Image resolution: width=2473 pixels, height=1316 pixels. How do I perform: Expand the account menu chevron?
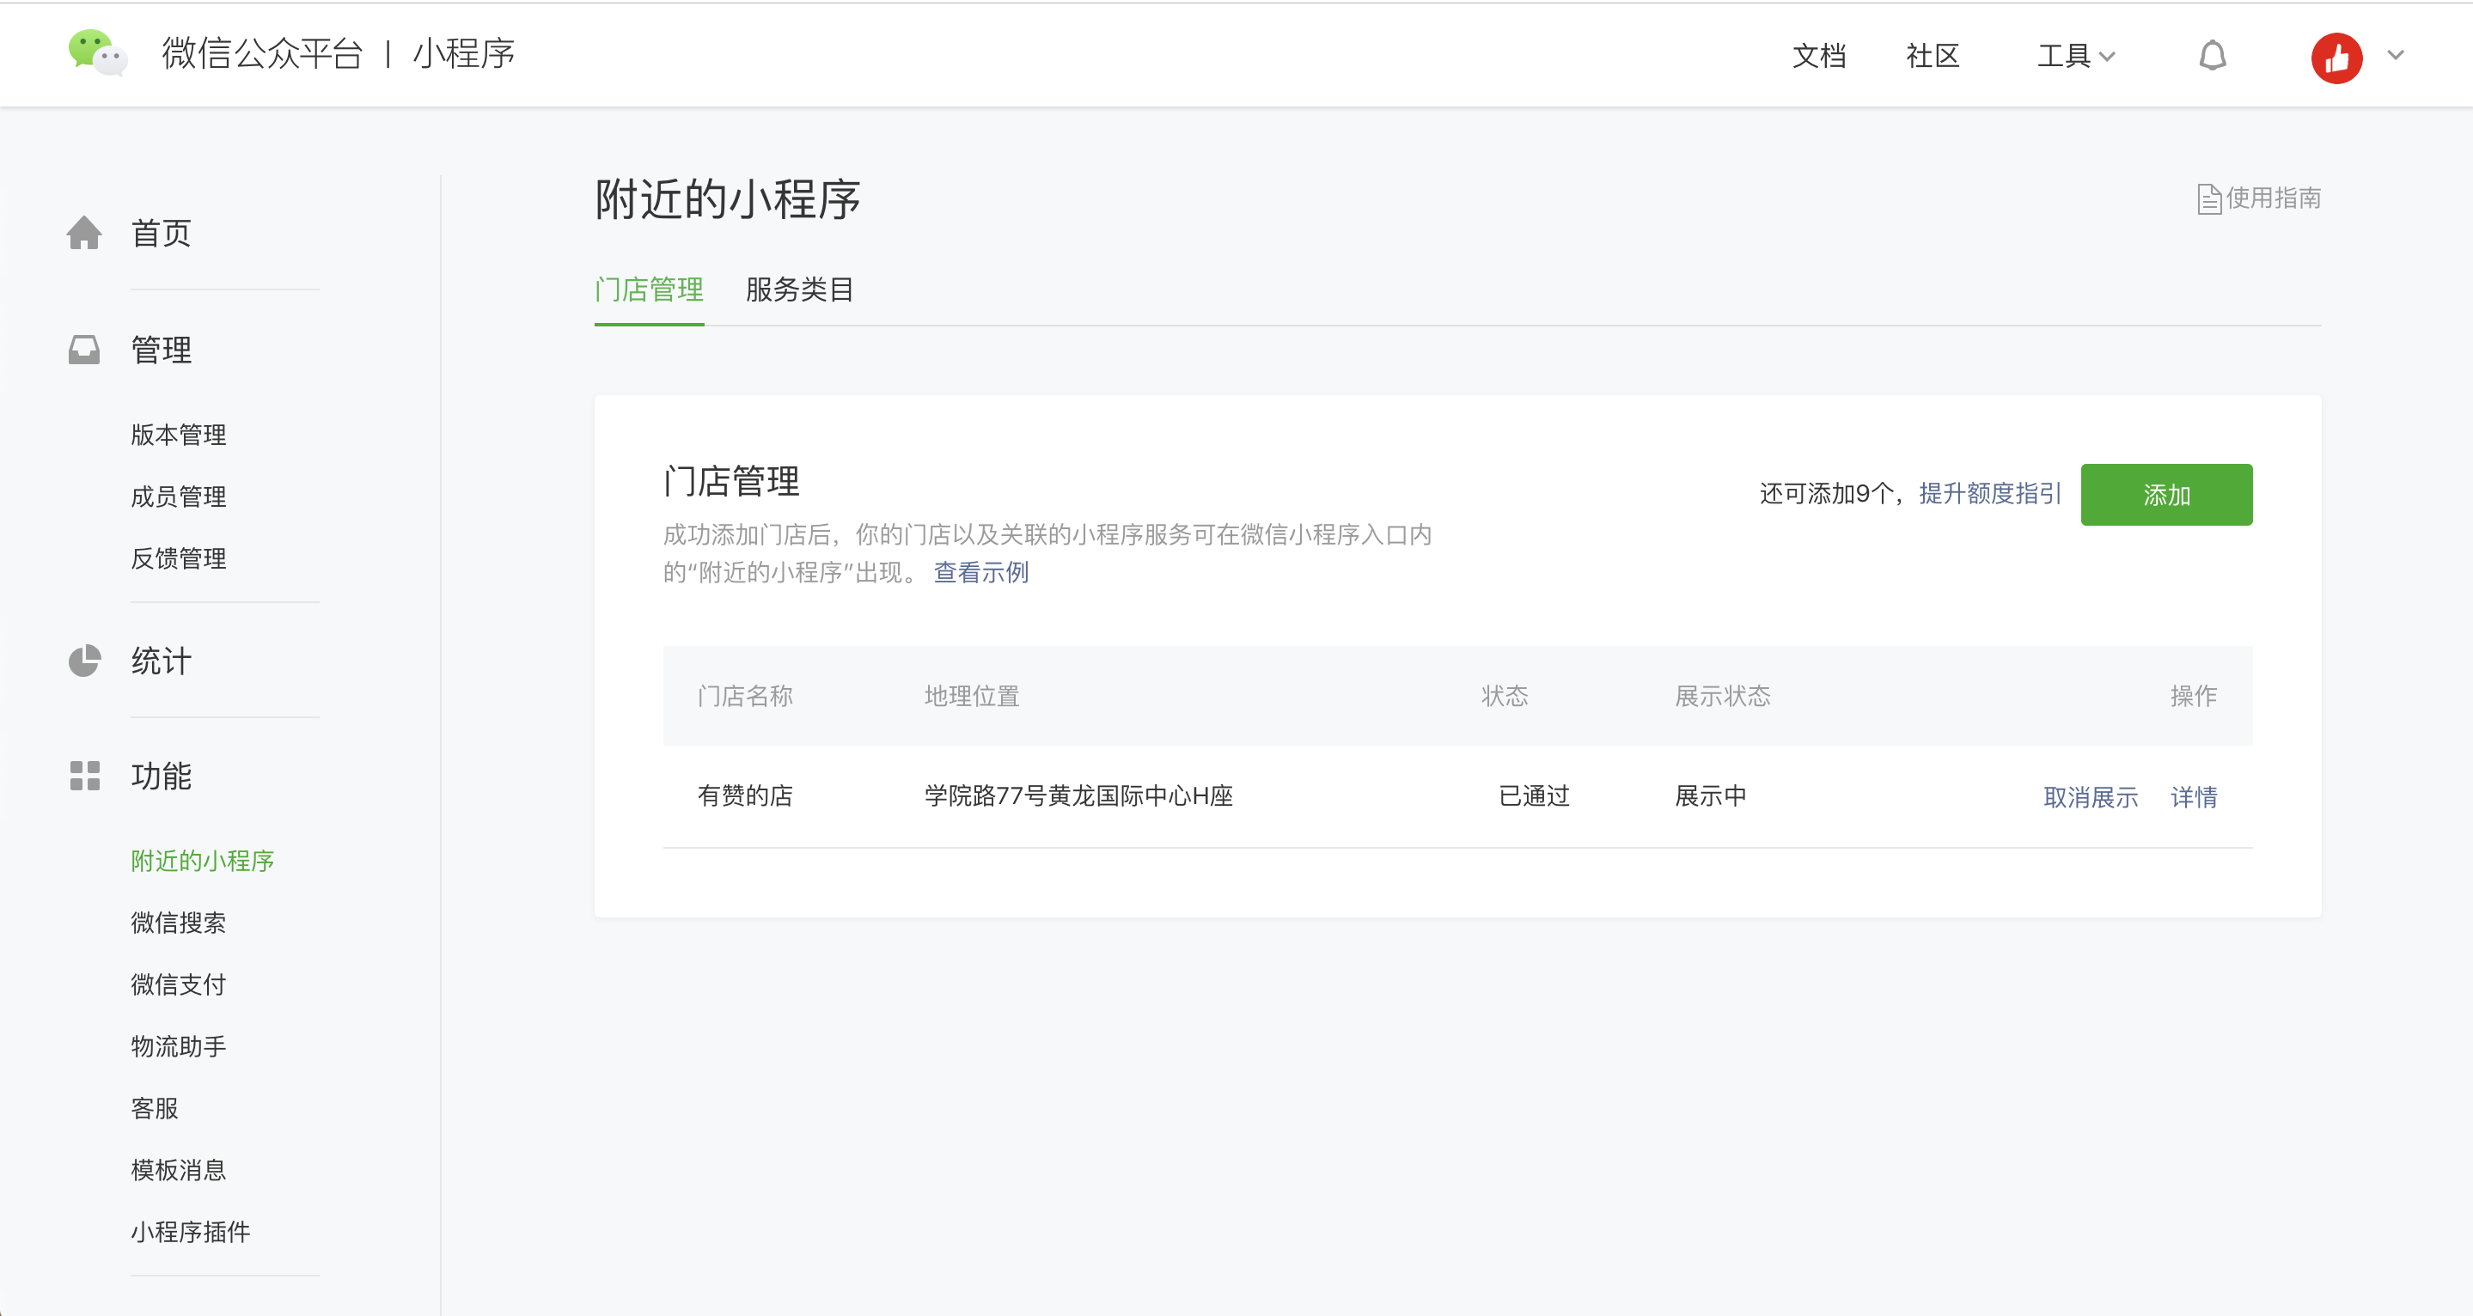[2397, 56]
